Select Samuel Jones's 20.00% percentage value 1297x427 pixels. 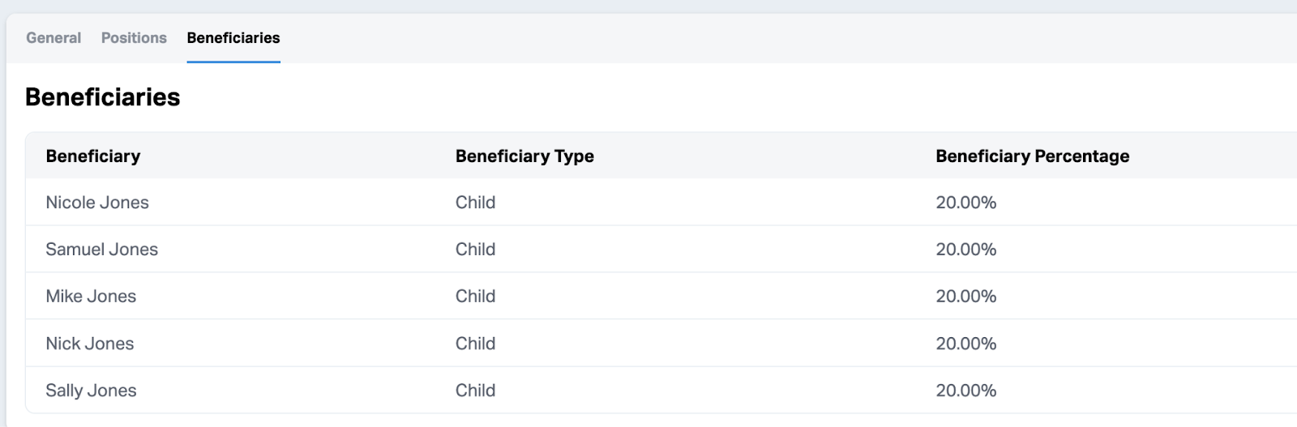[x=965, y=250]
